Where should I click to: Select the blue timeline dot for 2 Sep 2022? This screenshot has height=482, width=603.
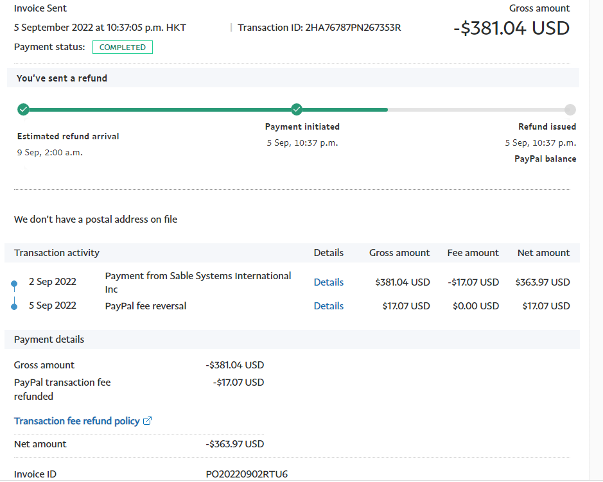[14, 283]
